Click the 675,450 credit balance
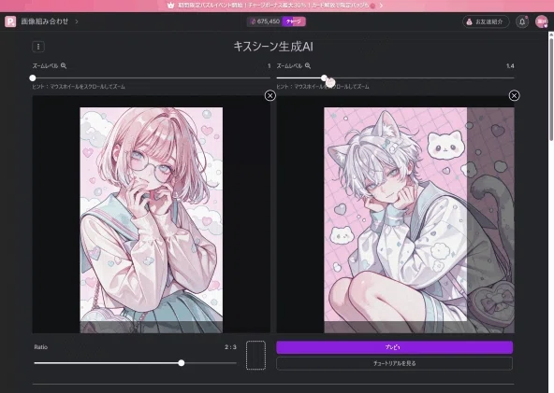The width and height of the screenshot is (554, 393). (265, 21)
